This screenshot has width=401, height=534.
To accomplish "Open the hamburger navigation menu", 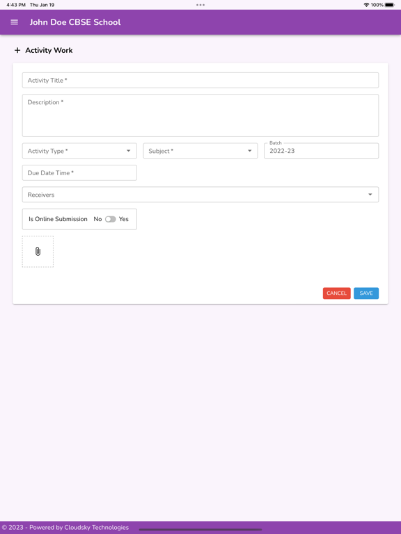I will pyautogui.click(x=15, y=22).
